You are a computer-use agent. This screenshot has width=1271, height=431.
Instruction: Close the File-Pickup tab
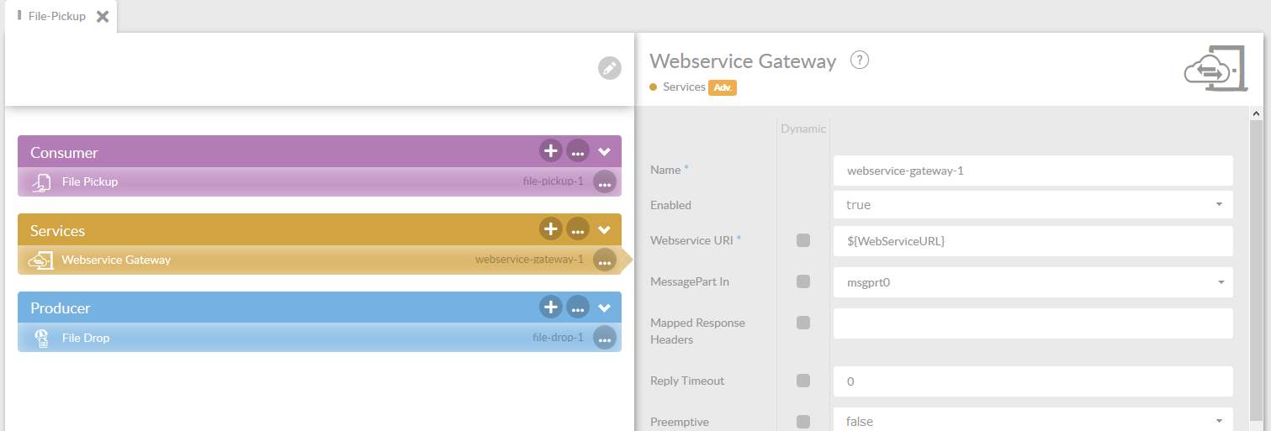coord(103,16)
